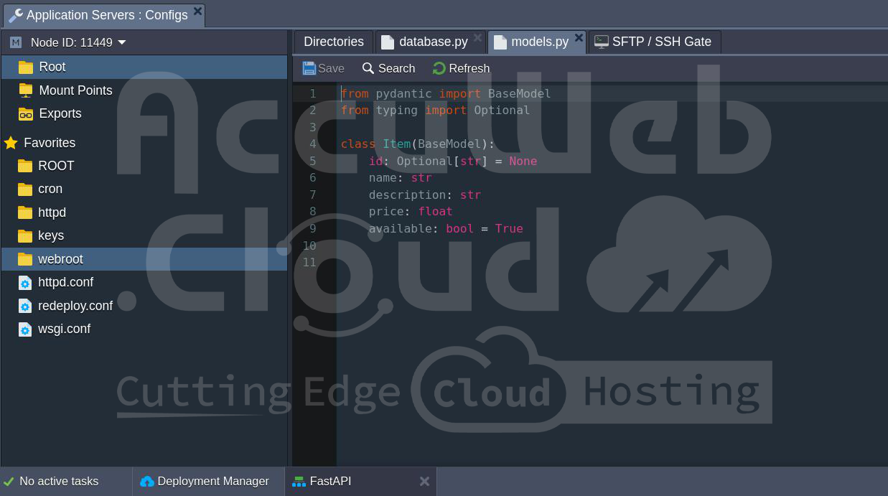
Task: Click the Mount Points folder icon
Action: (26, 90)
